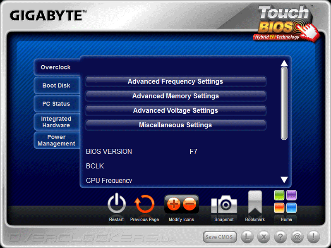Open Advanced Memory Settings
The height and width of the screenshot is (248, 331).
pyautogui.click(x=175, y=96)
